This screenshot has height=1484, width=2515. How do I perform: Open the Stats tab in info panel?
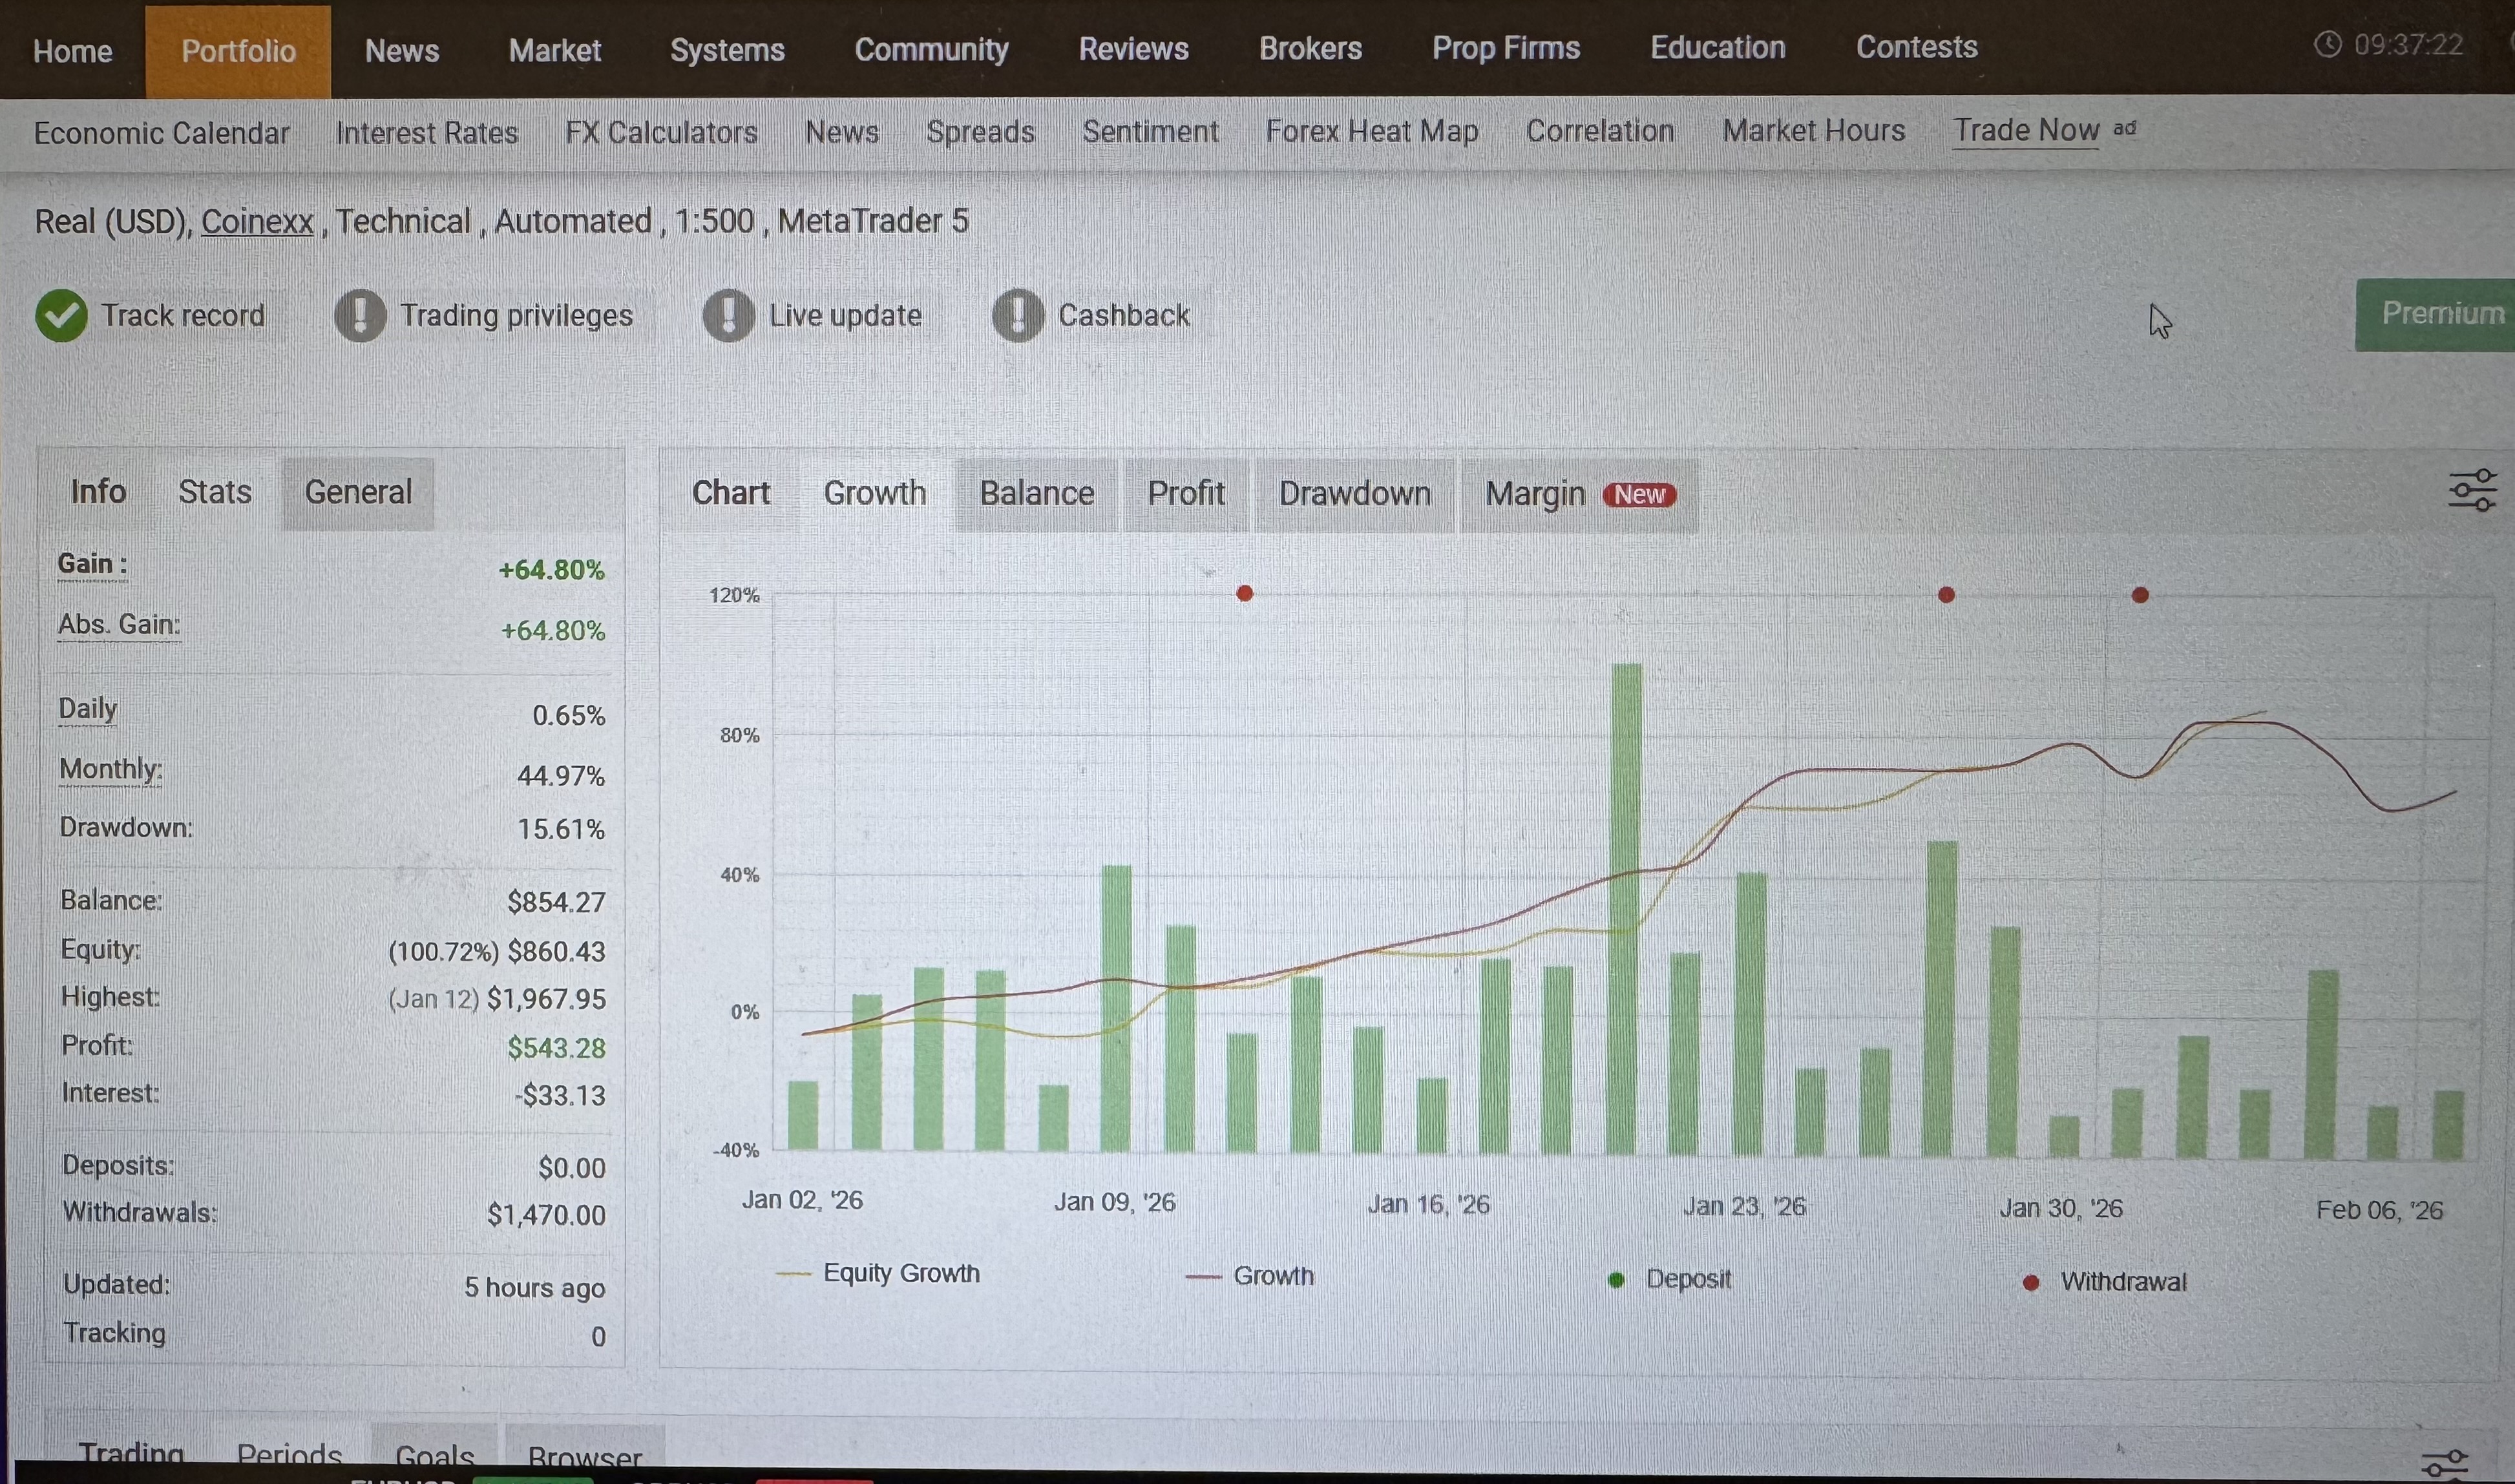(x=215, y=492)
